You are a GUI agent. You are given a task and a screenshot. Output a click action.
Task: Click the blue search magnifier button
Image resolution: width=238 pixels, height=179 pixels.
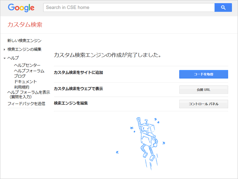[223, 7]
